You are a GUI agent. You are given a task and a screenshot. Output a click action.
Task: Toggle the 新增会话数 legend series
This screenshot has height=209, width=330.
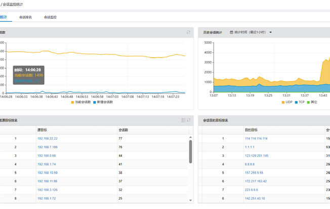pos(103,102)
